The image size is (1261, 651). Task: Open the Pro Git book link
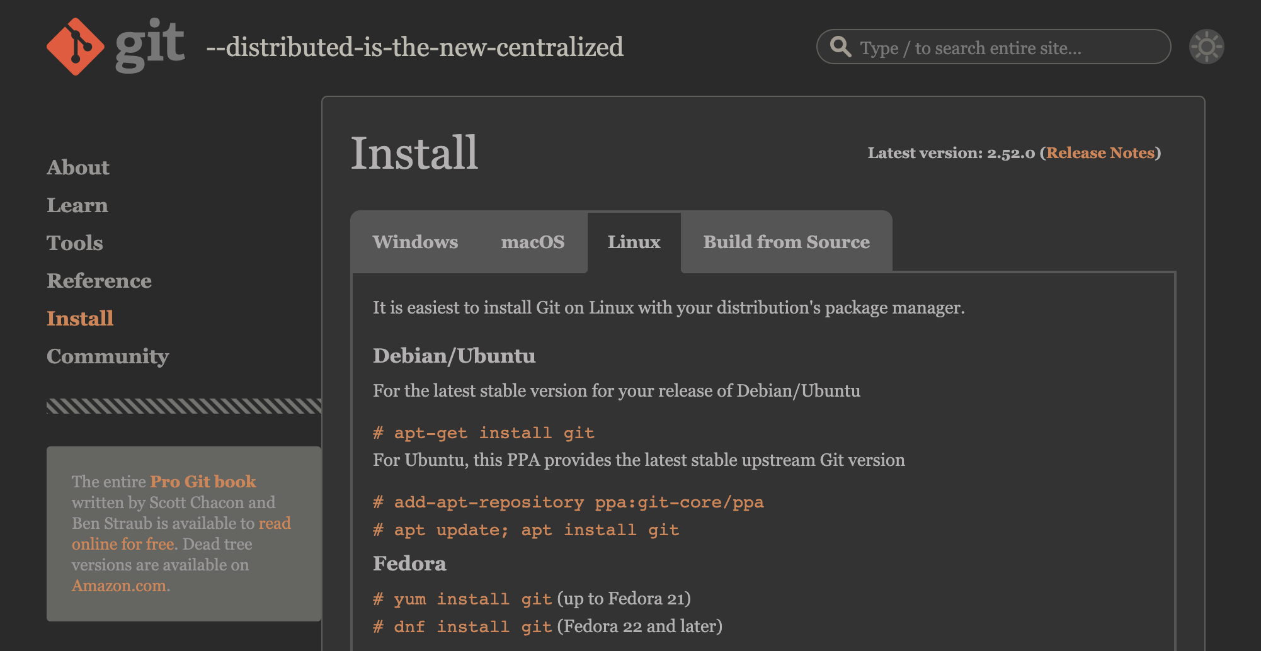pos(203,482)
